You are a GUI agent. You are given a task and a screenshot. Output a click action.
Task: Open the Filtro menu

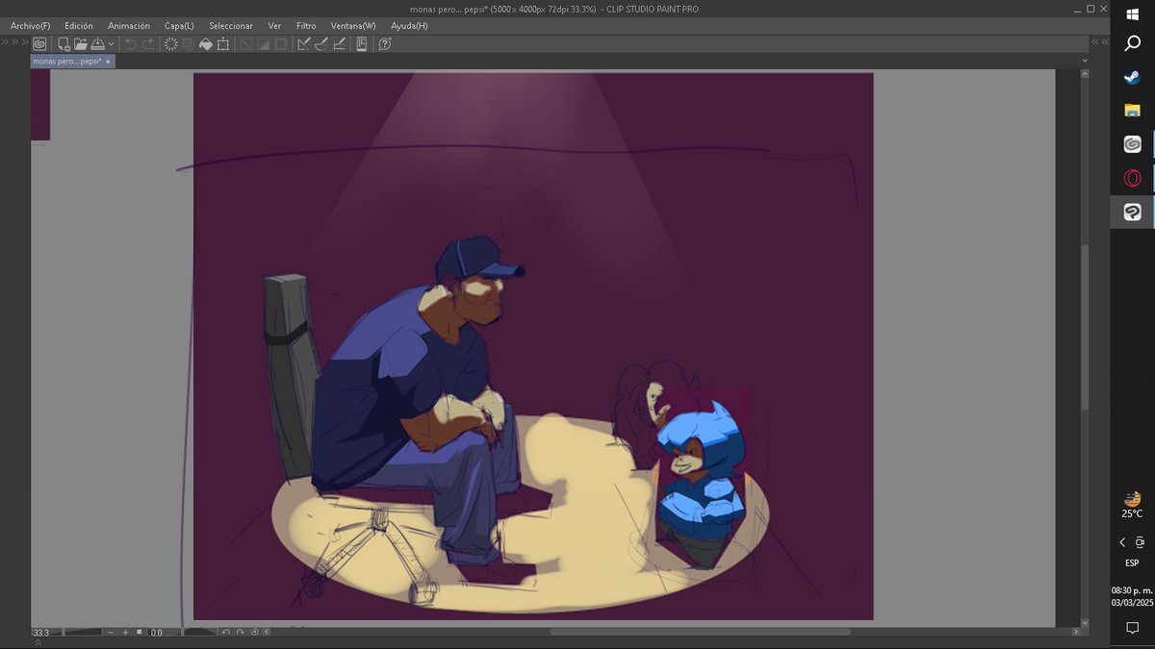[306, 25]
